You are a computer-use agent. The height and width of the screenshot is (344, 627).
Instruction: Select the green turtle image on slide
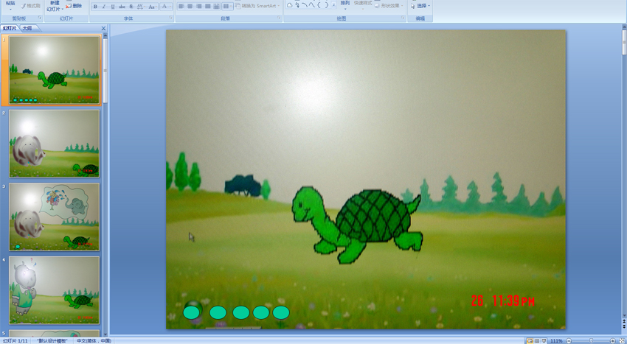click(357, 225)
